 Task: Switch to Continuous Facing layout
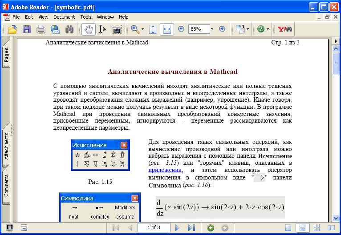[x=317, y=228]
